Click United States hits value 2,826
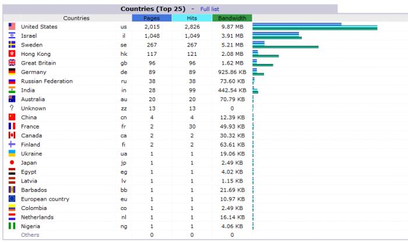 point(192,27)
